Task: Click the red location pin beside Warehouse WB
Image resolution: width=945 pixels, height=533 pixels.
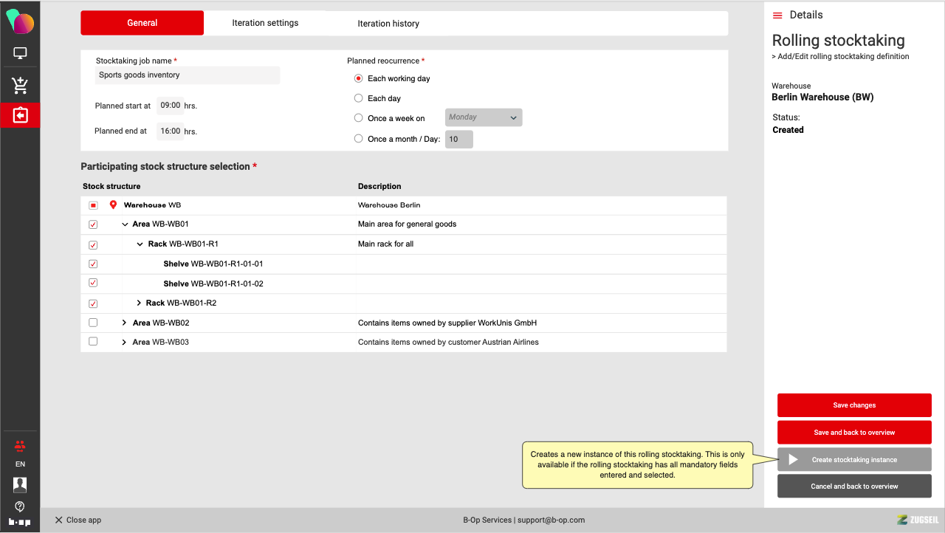Action: click(113, 205)
